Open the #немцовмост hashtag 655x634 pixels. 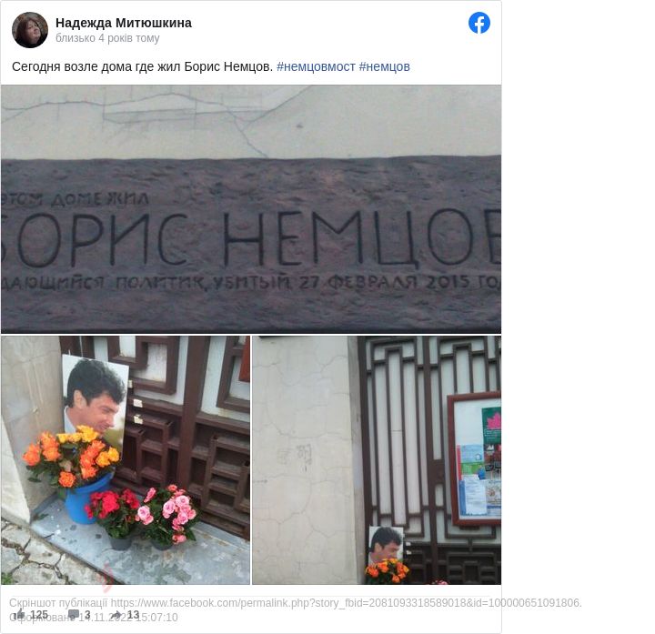[316, 66]
